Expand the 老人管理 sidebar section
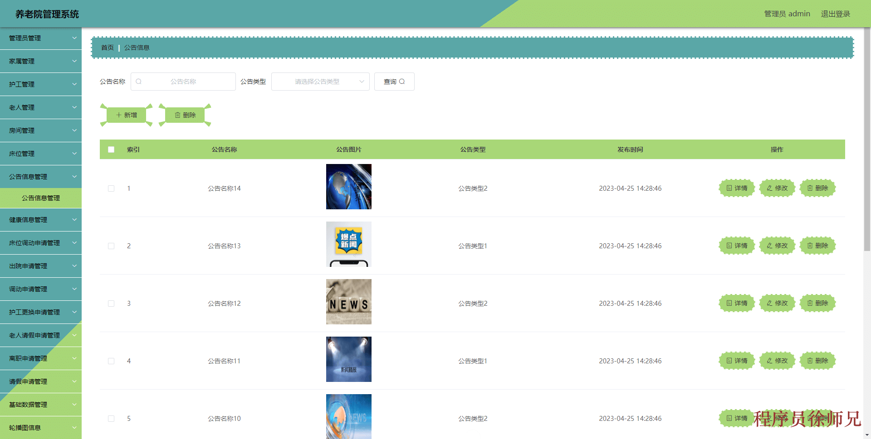The width and height of the screenshot is (871, 439). click(41, 107)
